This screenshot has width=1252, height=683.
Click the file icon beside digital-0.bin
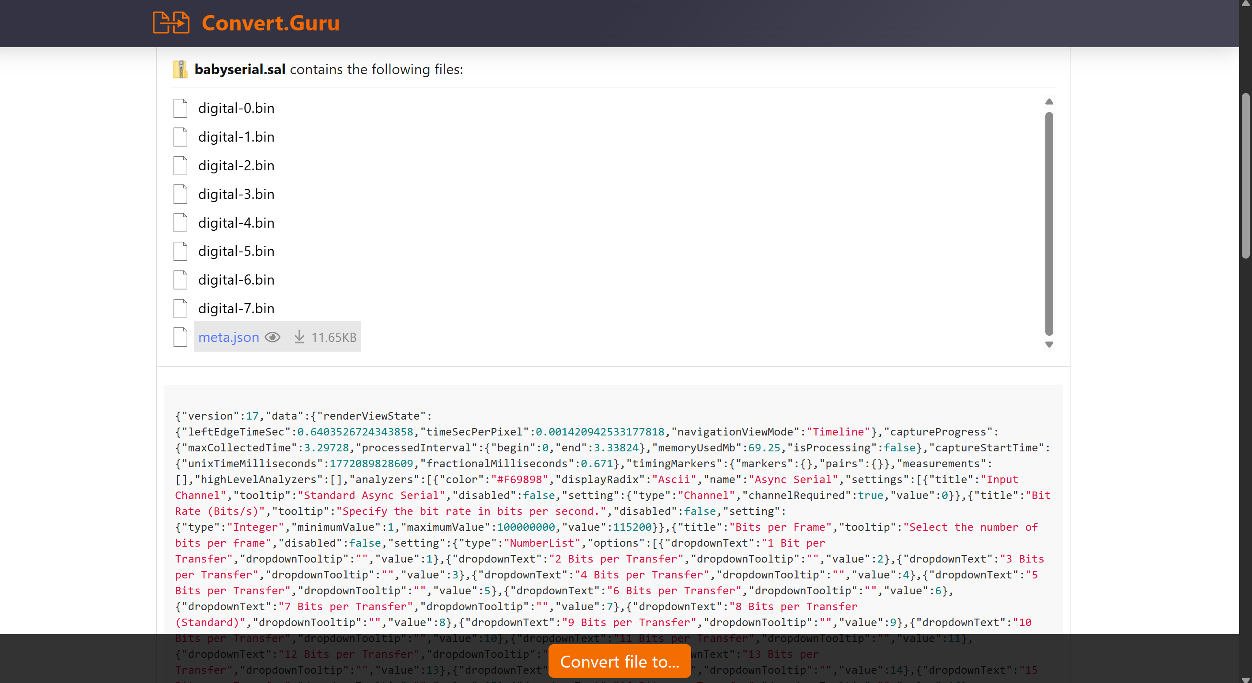coord(180,108)
